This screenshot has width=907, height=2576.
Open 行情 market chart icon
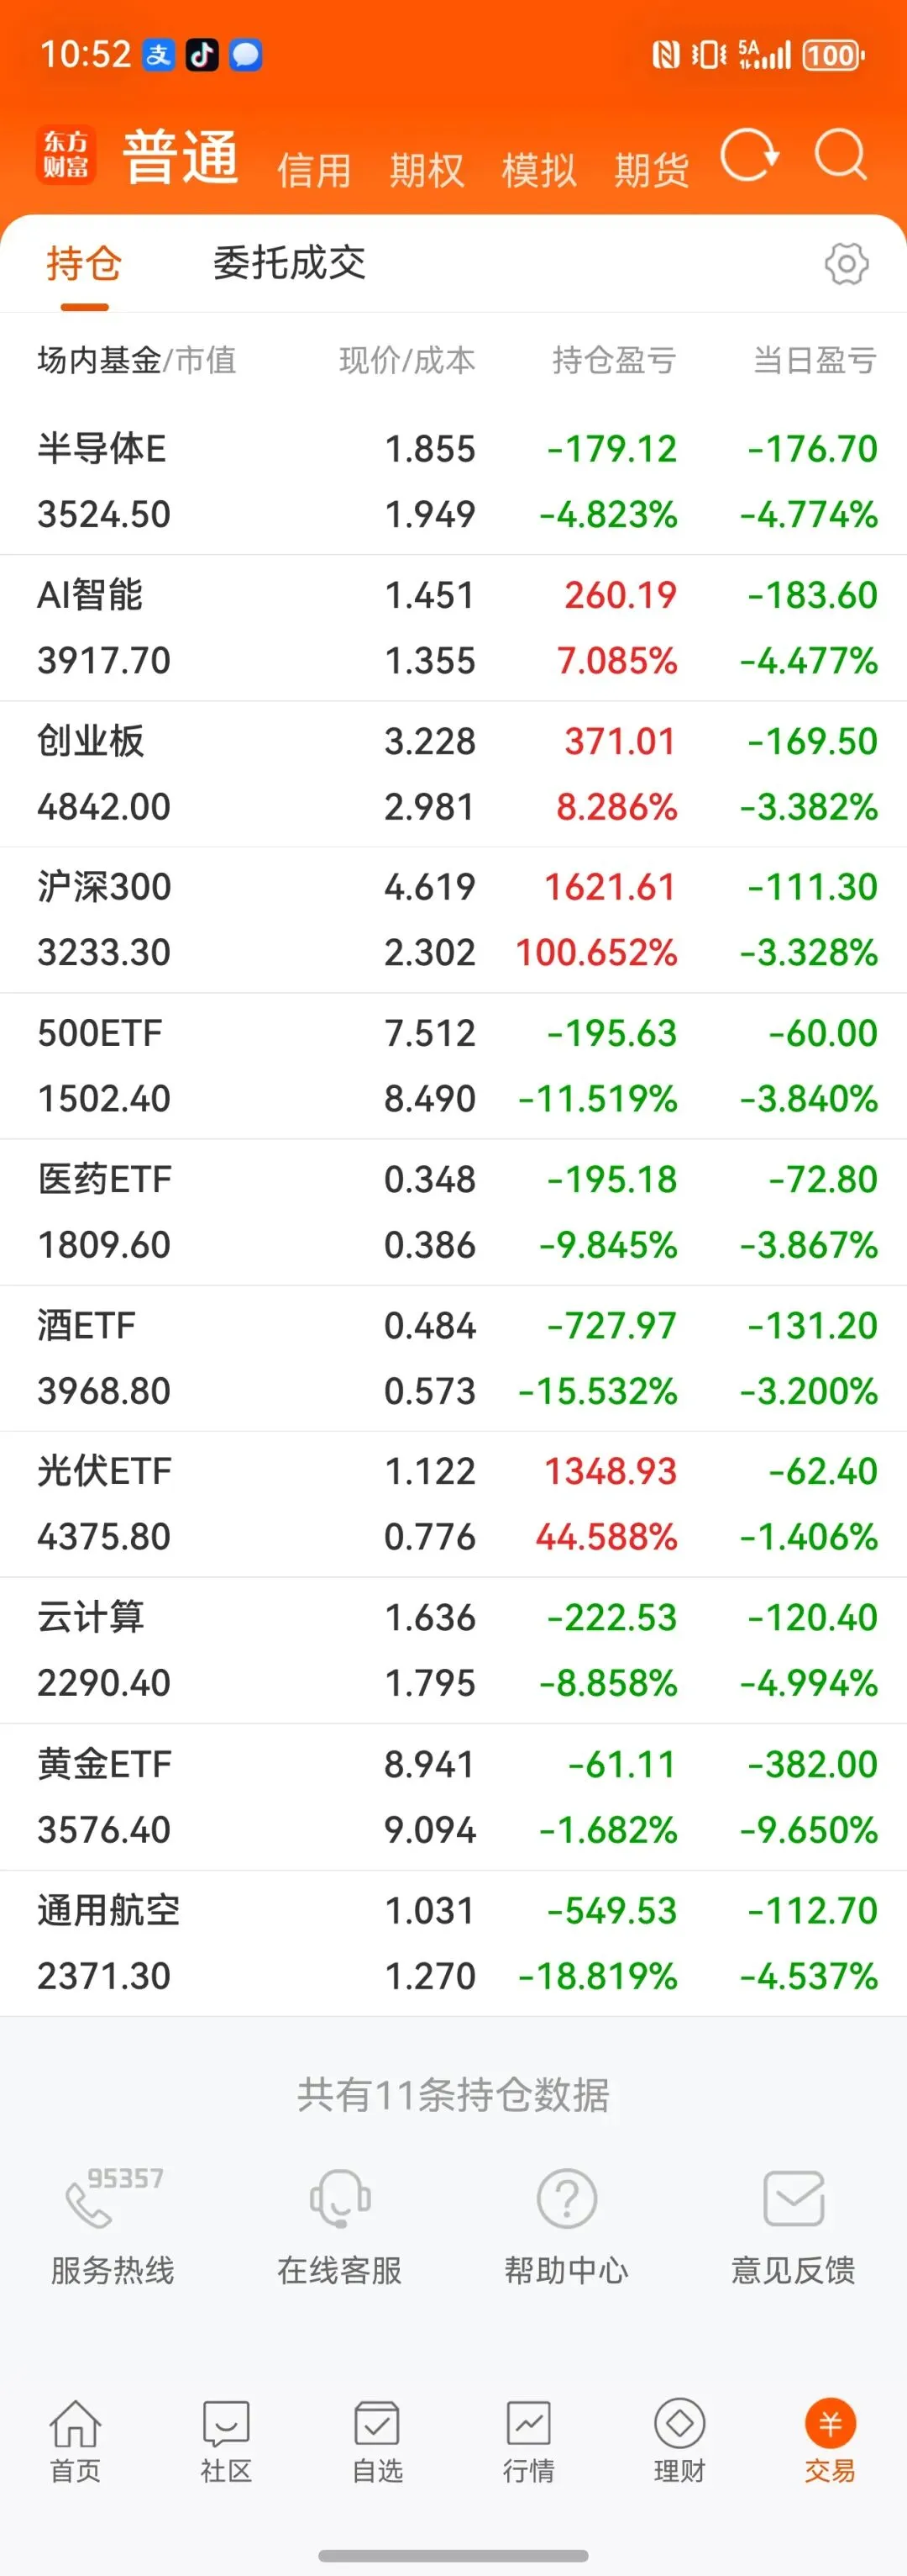[528, 2422]
